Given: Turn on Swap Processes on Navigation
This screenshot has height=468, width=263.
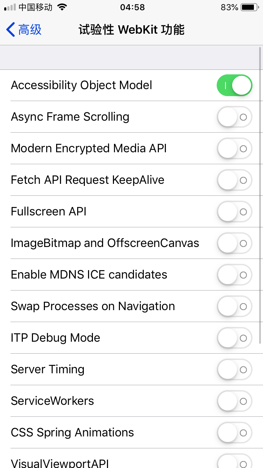Looking at the screenshot, I should tap(234, 306).
